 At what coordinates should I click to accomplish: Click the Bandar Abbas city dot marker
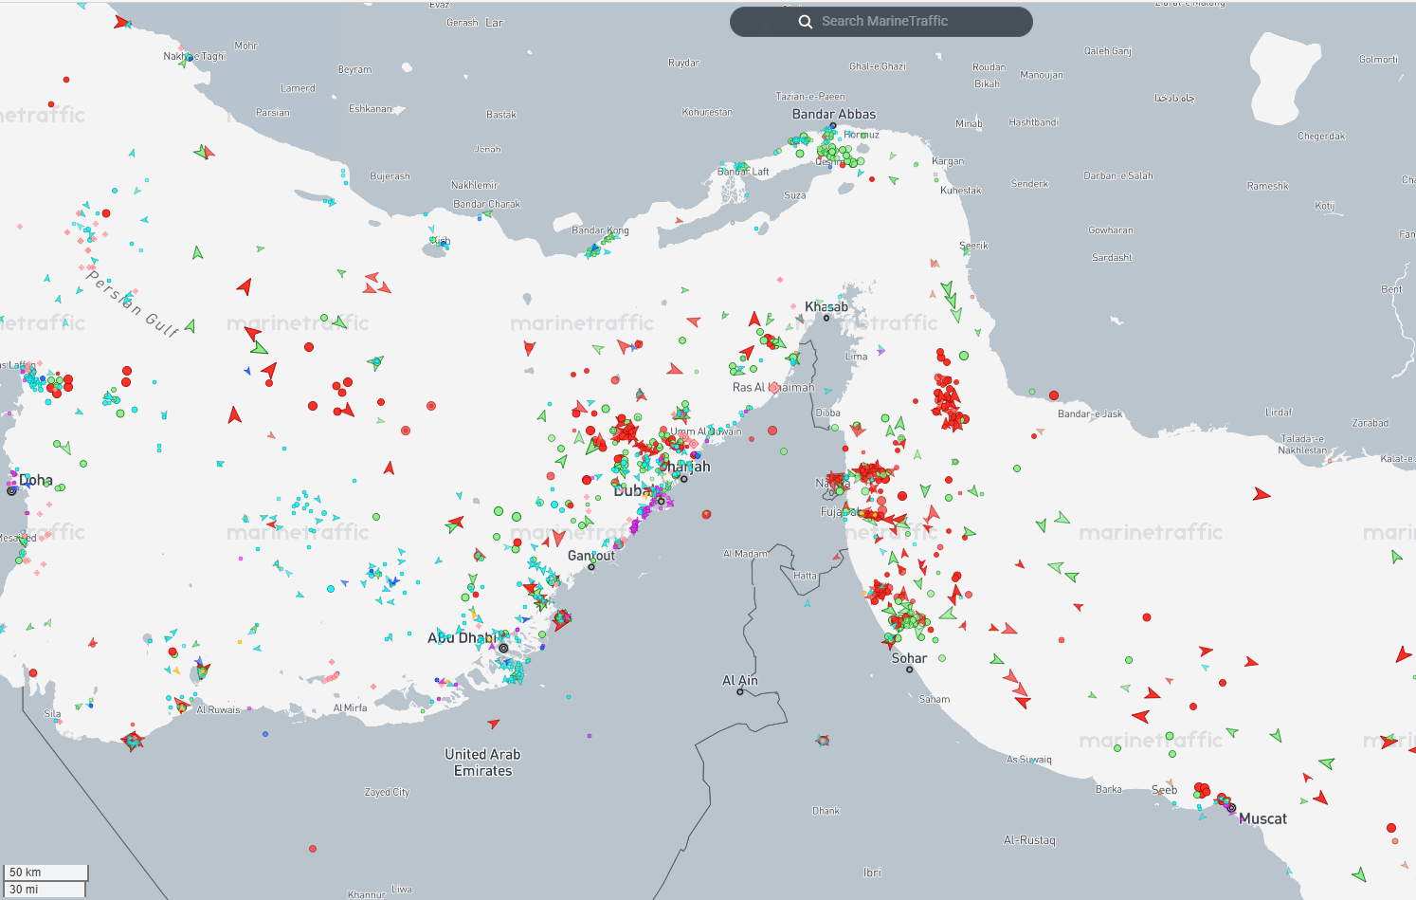pos(834,125)
